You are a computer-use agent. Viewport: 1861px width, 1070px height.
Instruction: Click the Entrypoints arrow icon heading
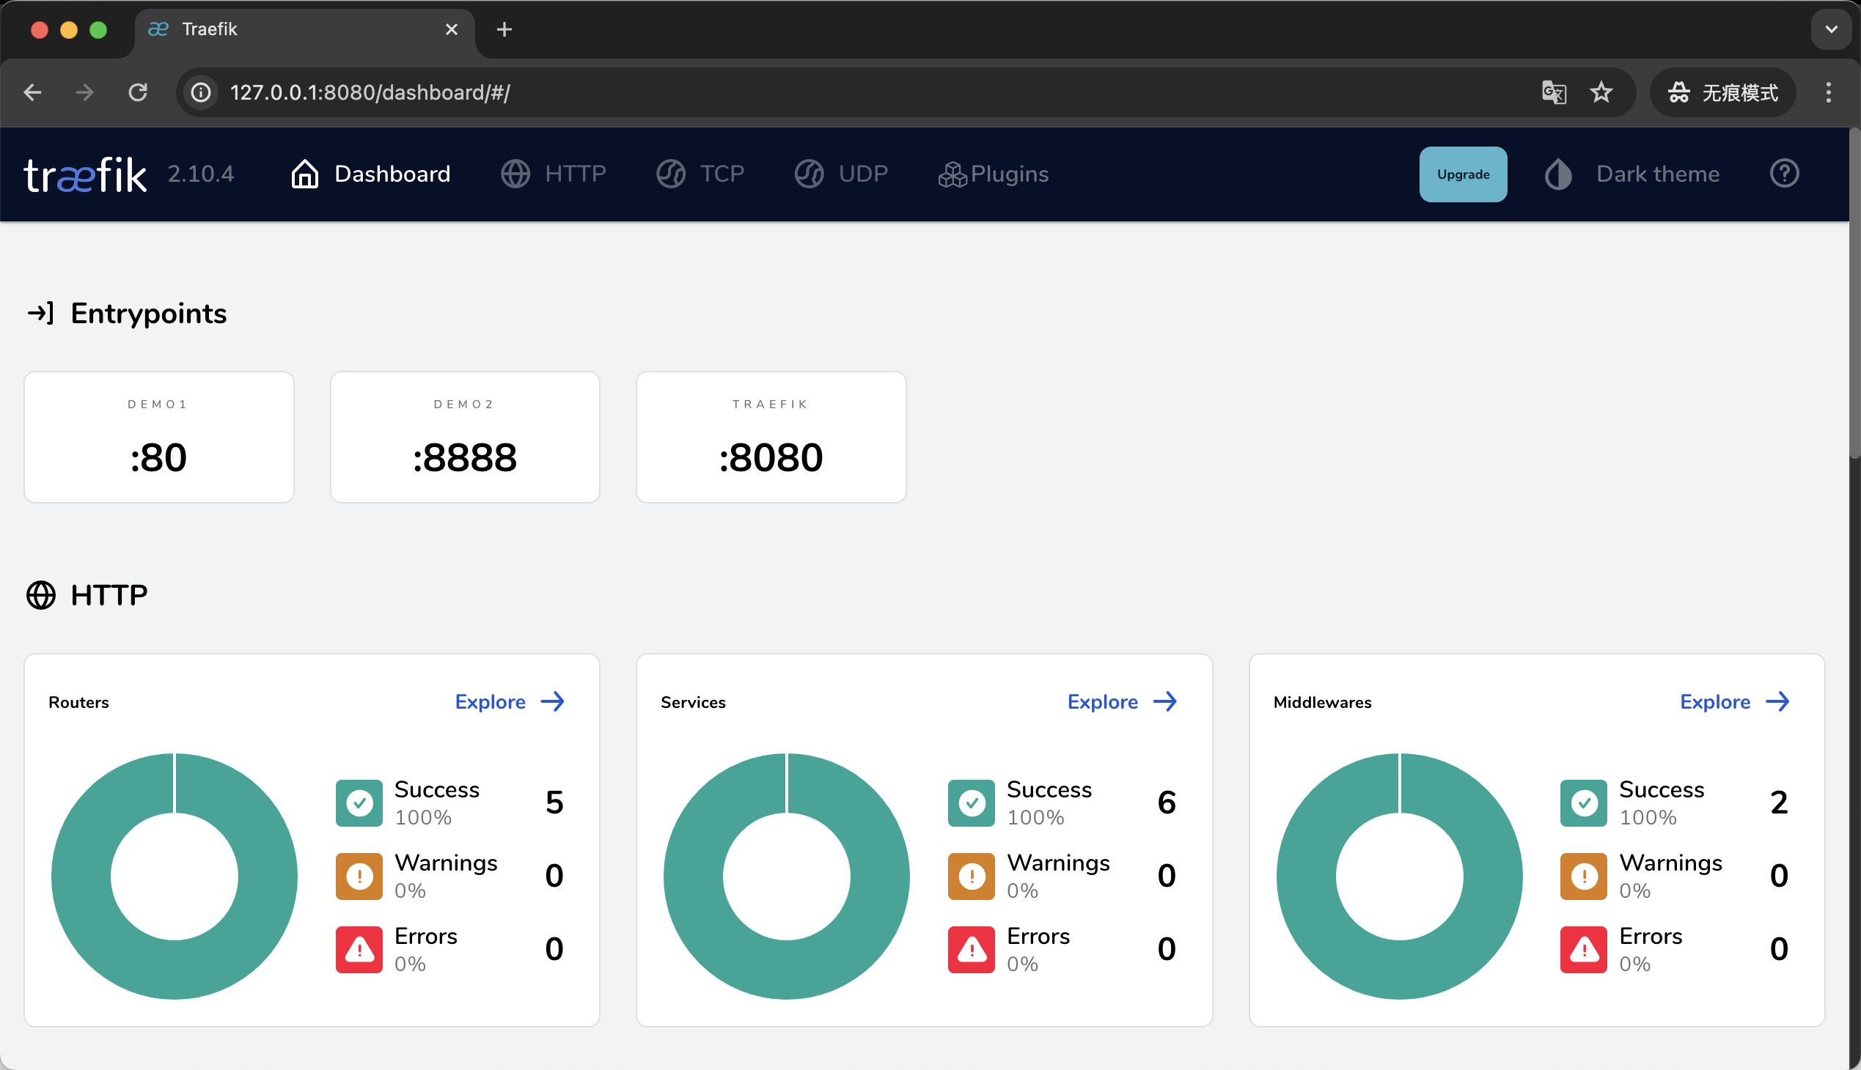coord(40,312)
